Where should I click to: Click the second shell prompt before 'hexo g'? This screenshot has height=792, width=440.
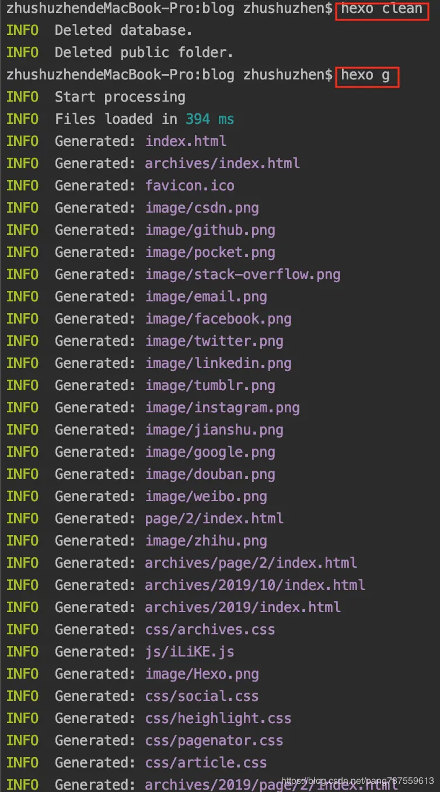pos(169,75)
